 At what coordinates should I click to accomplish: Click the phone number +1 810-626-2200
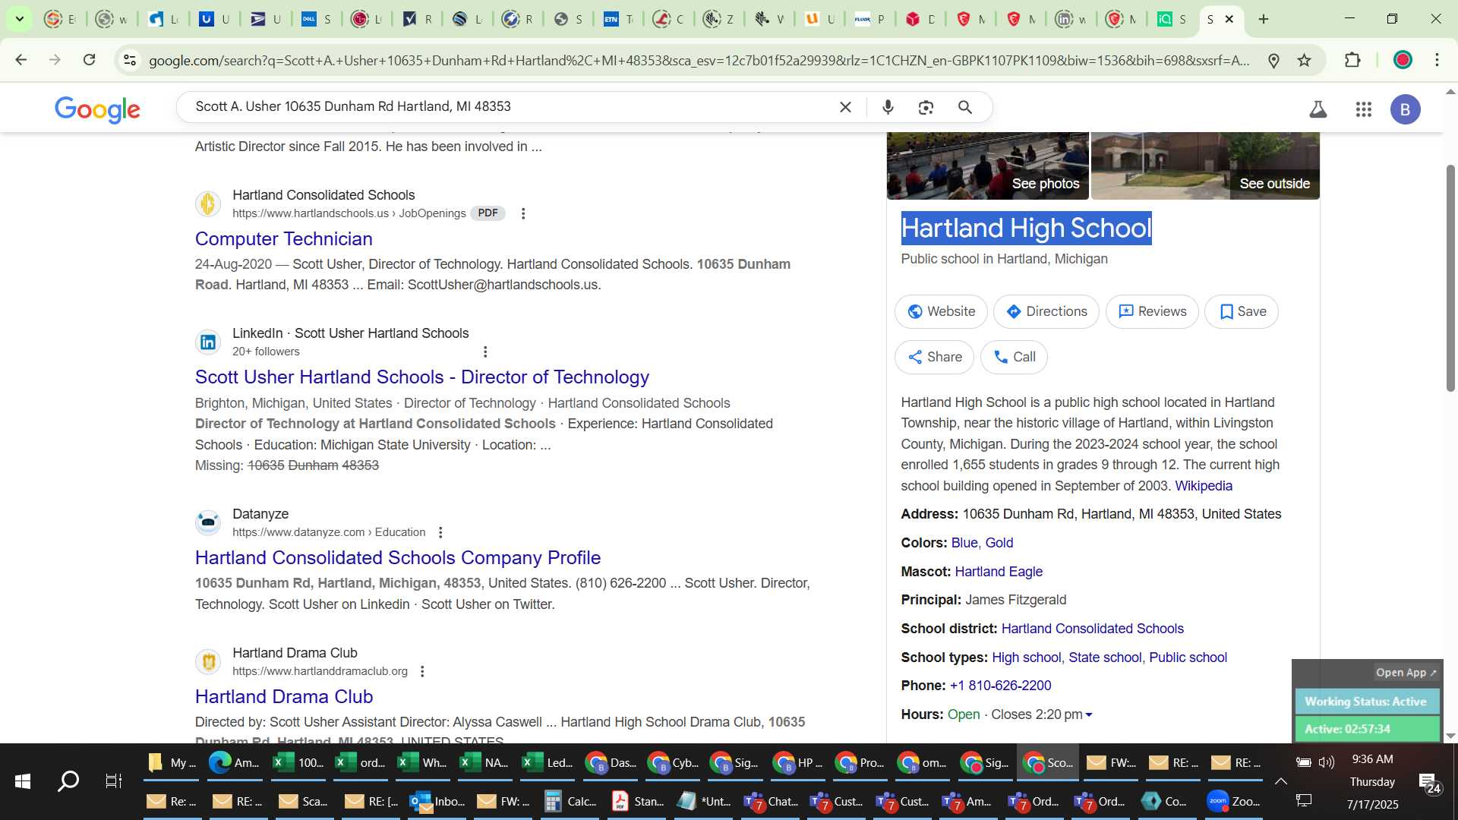[x=1000, y=686]
